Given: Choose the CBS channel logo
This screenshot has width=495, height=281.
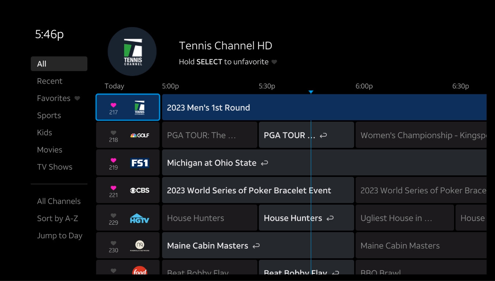Looking at the screenshot, I should (x=140, y=190).
